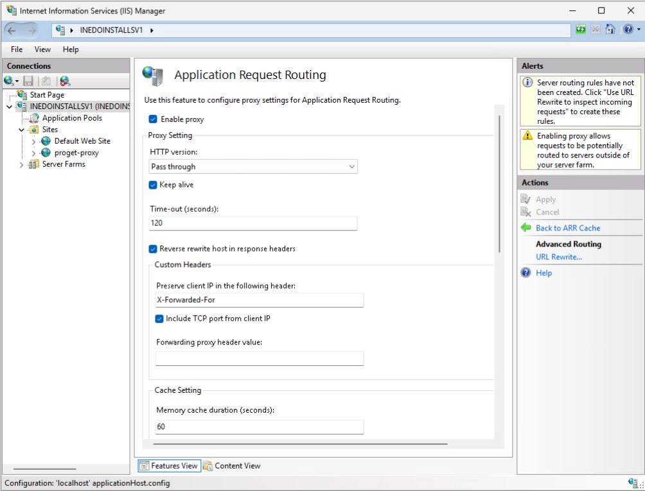Expand the Default Web Site node
Viewport: 645px width, 491px height.
(x=34, y=142)
